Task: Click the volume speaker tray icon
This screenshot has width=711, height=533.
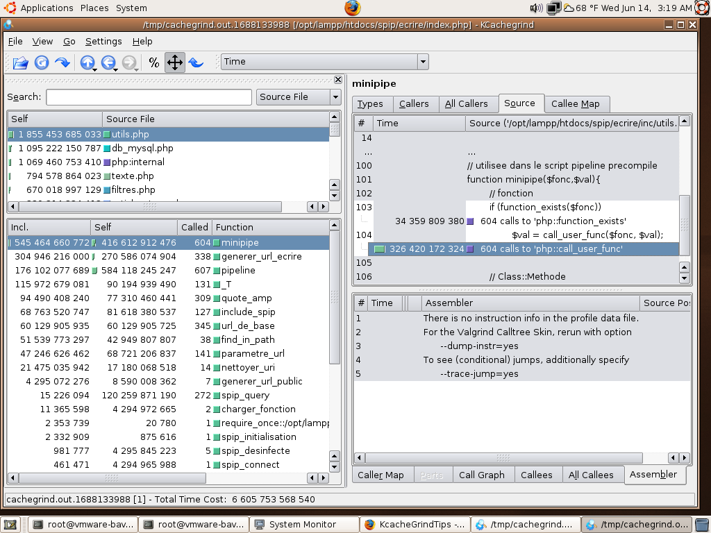Action: 537,8
